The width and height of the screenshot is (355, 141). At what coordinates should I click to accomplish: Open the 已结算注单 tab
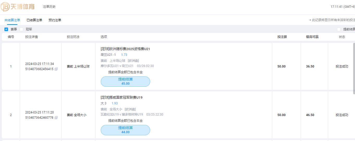(34, 20)
